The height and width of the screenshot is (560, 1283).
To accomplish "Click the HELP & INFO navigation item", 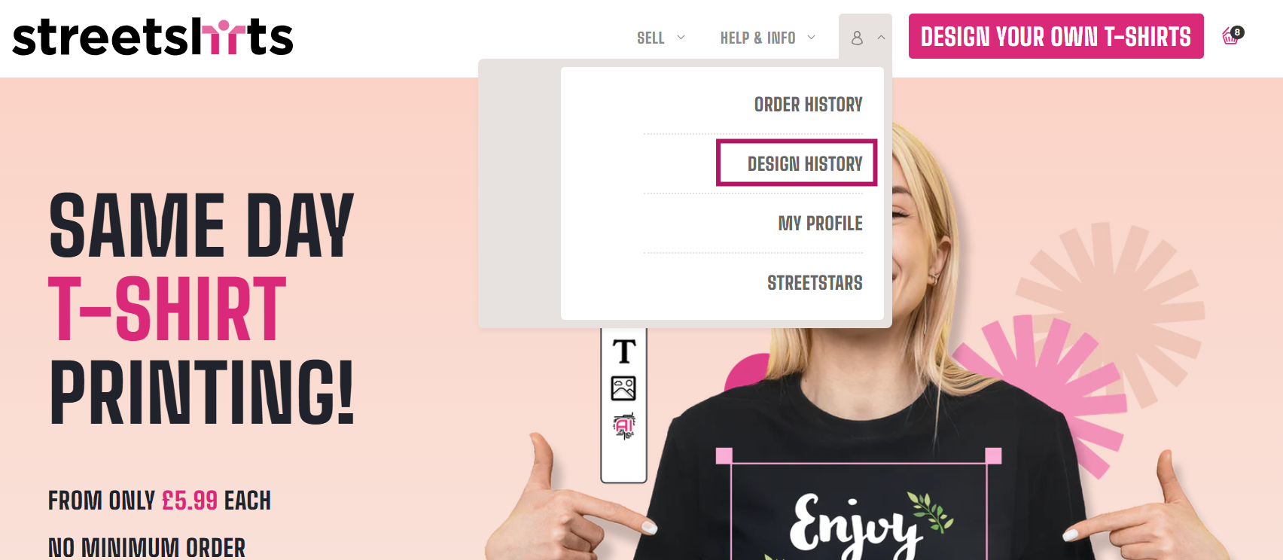I will point(757,38).
